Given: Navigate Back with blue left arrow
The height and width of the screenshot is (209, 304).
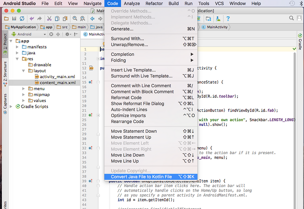Looking at the screenshot, I should pos(92,19).
